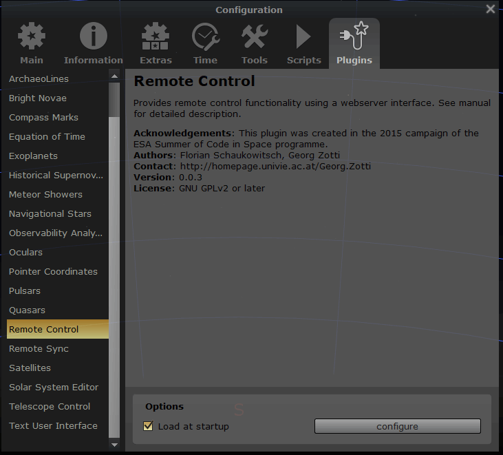Click the Remote Control heading

pos(195,81)
